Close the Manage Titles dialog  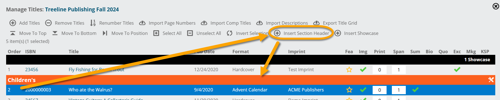(x=496, y=6)
